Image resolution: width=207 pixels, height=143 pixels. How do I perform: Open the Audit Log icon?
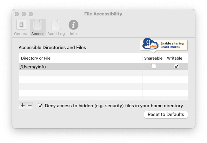pyautogui.click(x=56, y=25)
